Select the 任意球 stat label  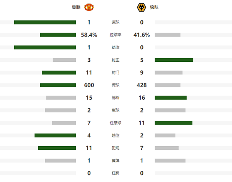(116, 123)
